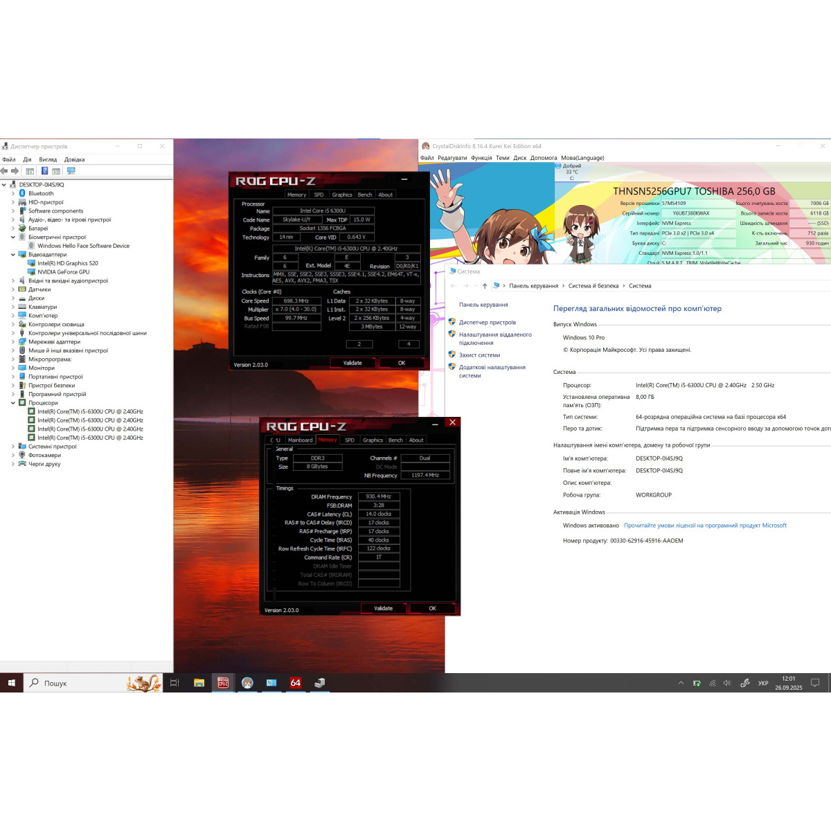Switch to CrystalDiskInfo anime-face taskbar icon
Screen dimensions: 831x831
click(247, 683)
